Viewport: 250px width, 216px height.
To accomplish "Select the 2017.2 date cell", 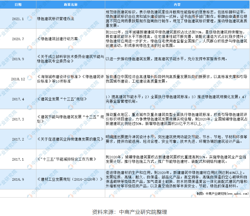I will pyautogui.click(x=18, y=139).
